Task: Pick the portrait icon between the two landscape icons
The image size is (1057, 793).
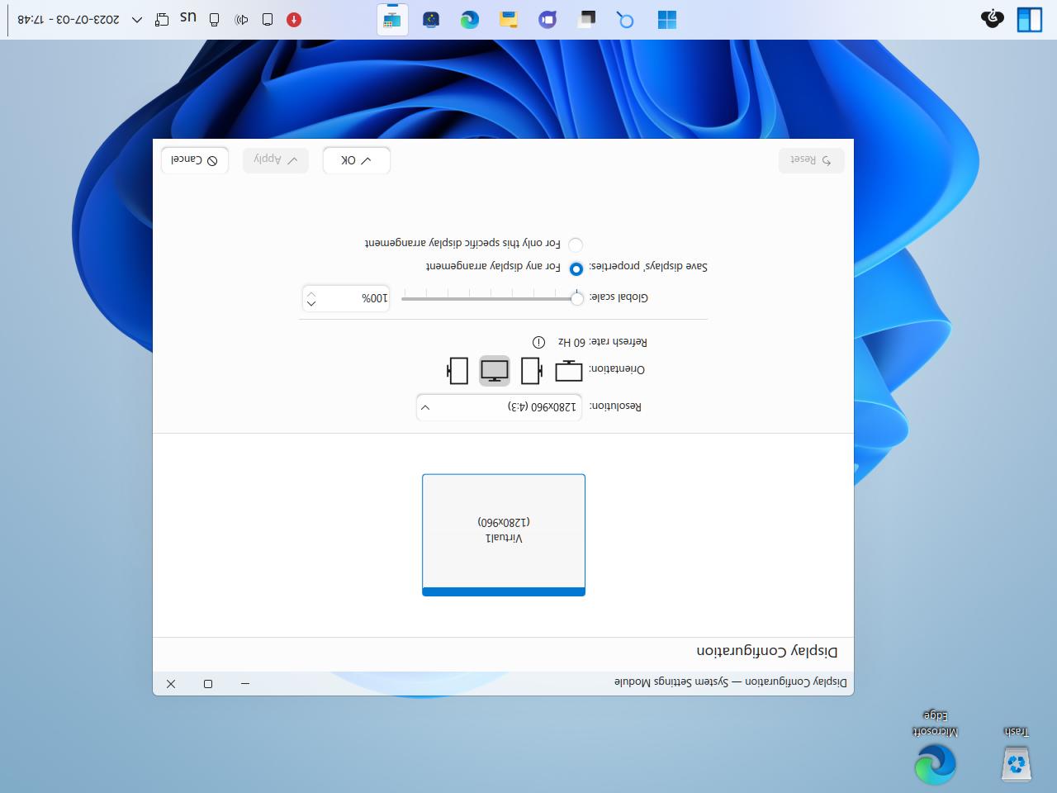Action: 532,371
